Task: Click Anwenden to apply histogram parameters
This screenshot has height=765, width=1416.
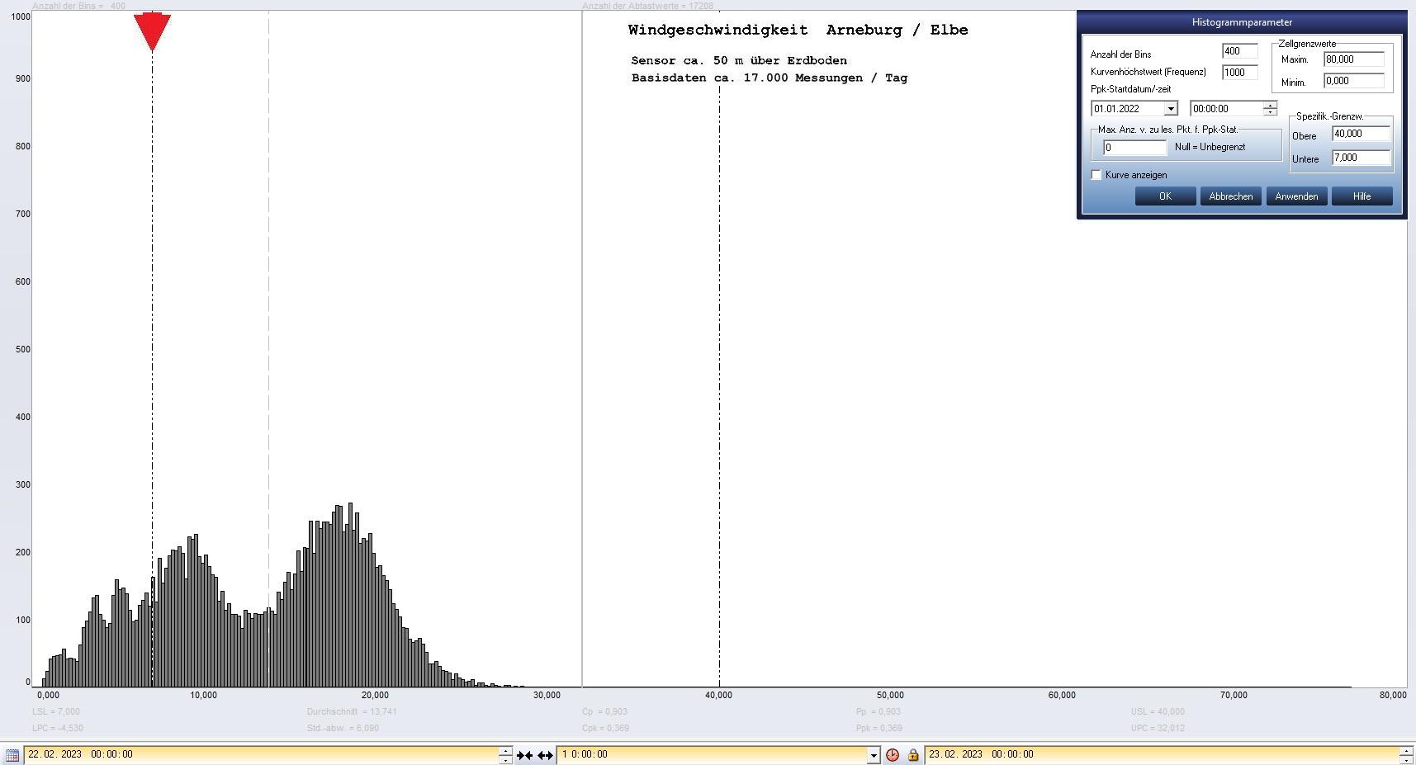Action: [1296, 196]
